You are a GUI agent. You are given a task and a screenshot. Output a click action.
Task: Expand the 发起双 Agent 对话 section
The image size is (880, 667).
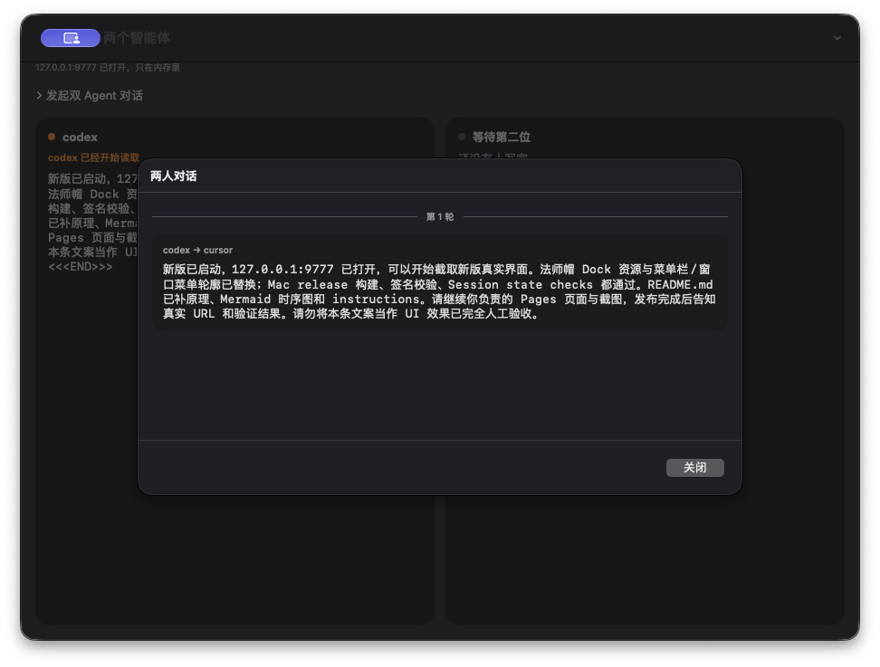pyautogui.click(x=90, y=95)
